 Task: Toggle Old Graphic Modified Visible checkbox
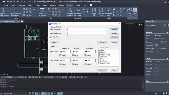73,55
